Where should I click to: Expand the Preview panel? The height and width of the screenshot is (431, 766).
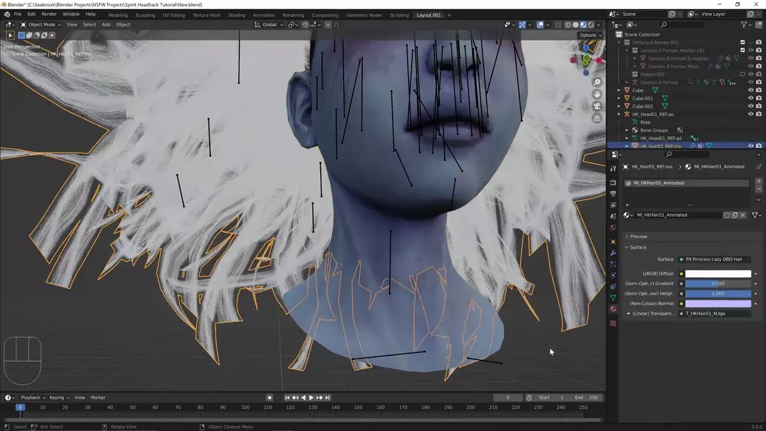[x=638, y=236]
